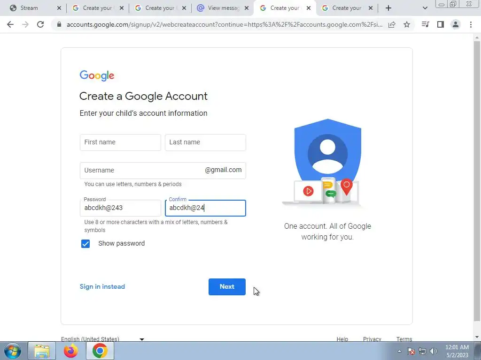This screenshot has width=481, height=360.
Task: Toggle the browser side panel icon
Action: pos(441,24)
